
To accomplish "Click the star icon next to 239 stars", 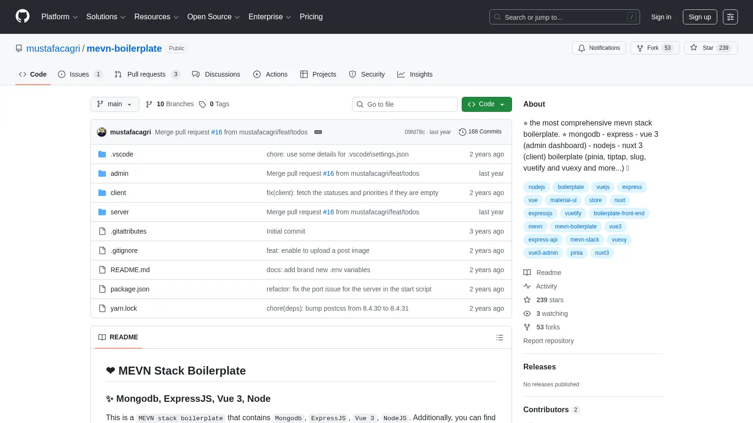I will (527, 300).
